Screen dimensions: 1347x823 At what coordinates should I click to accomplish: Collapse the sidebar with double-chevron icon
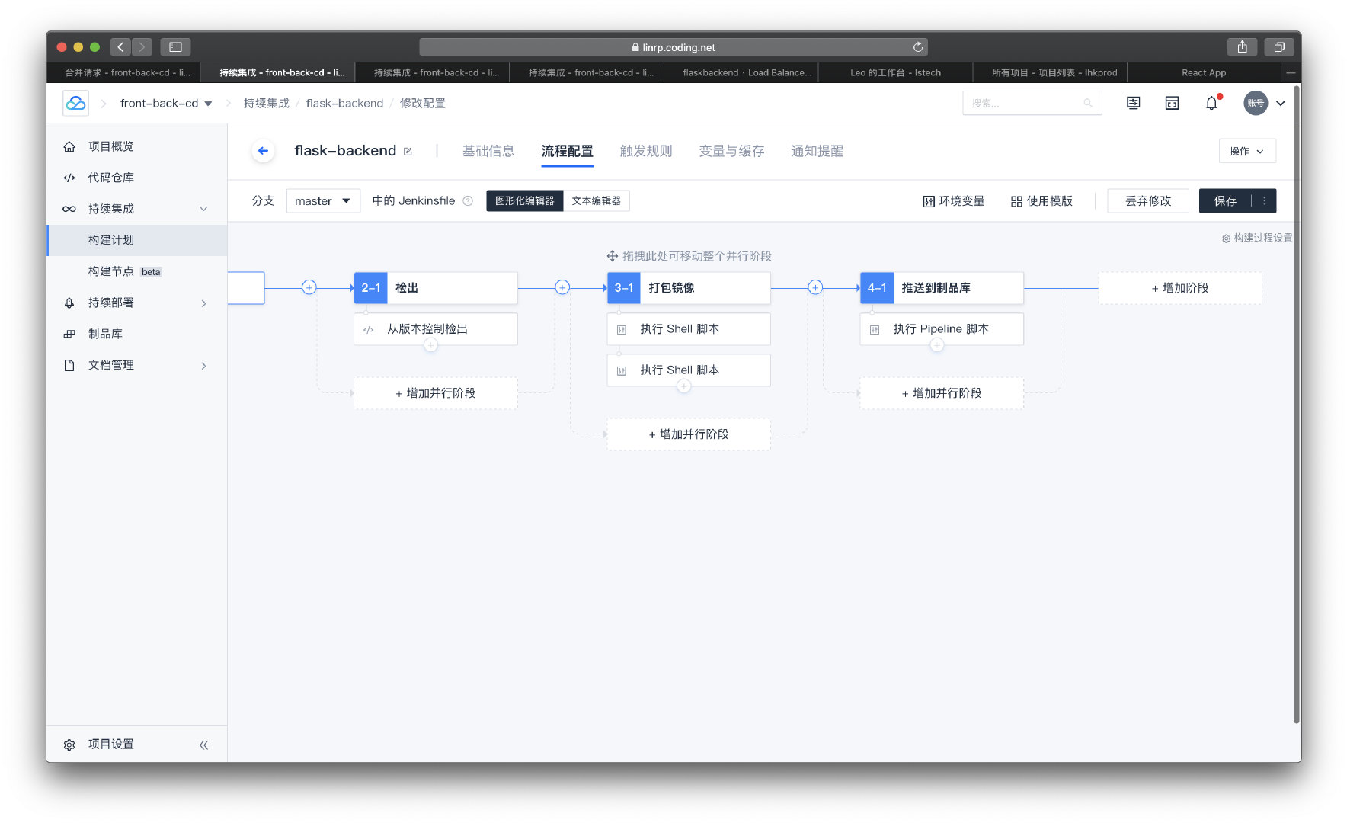[x=203, y=745]
